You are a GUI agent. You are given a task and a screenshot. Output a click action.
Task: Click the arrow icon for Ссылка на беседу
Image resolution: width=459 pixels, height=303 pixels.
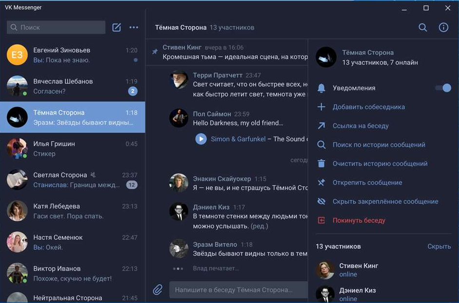[x=322, y=125]
